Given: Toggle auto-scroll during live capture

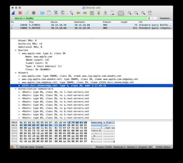Looking at the screenshot, I should (x=112, y=13).
